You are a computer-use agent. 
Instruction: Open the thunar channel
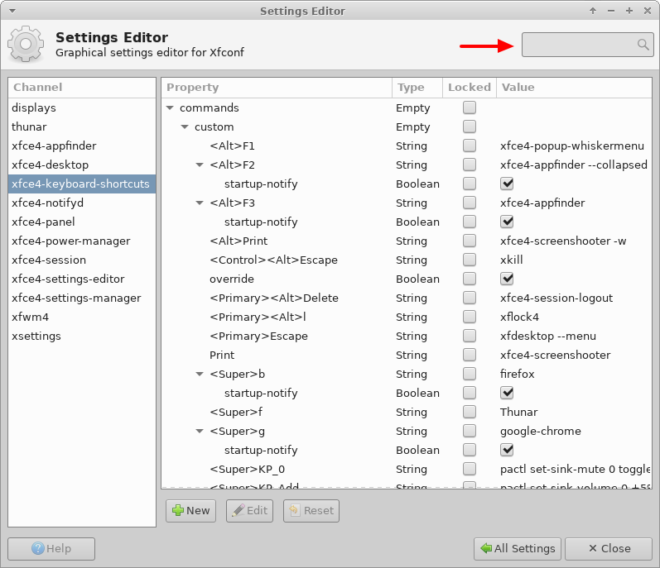tap(29, 126)
